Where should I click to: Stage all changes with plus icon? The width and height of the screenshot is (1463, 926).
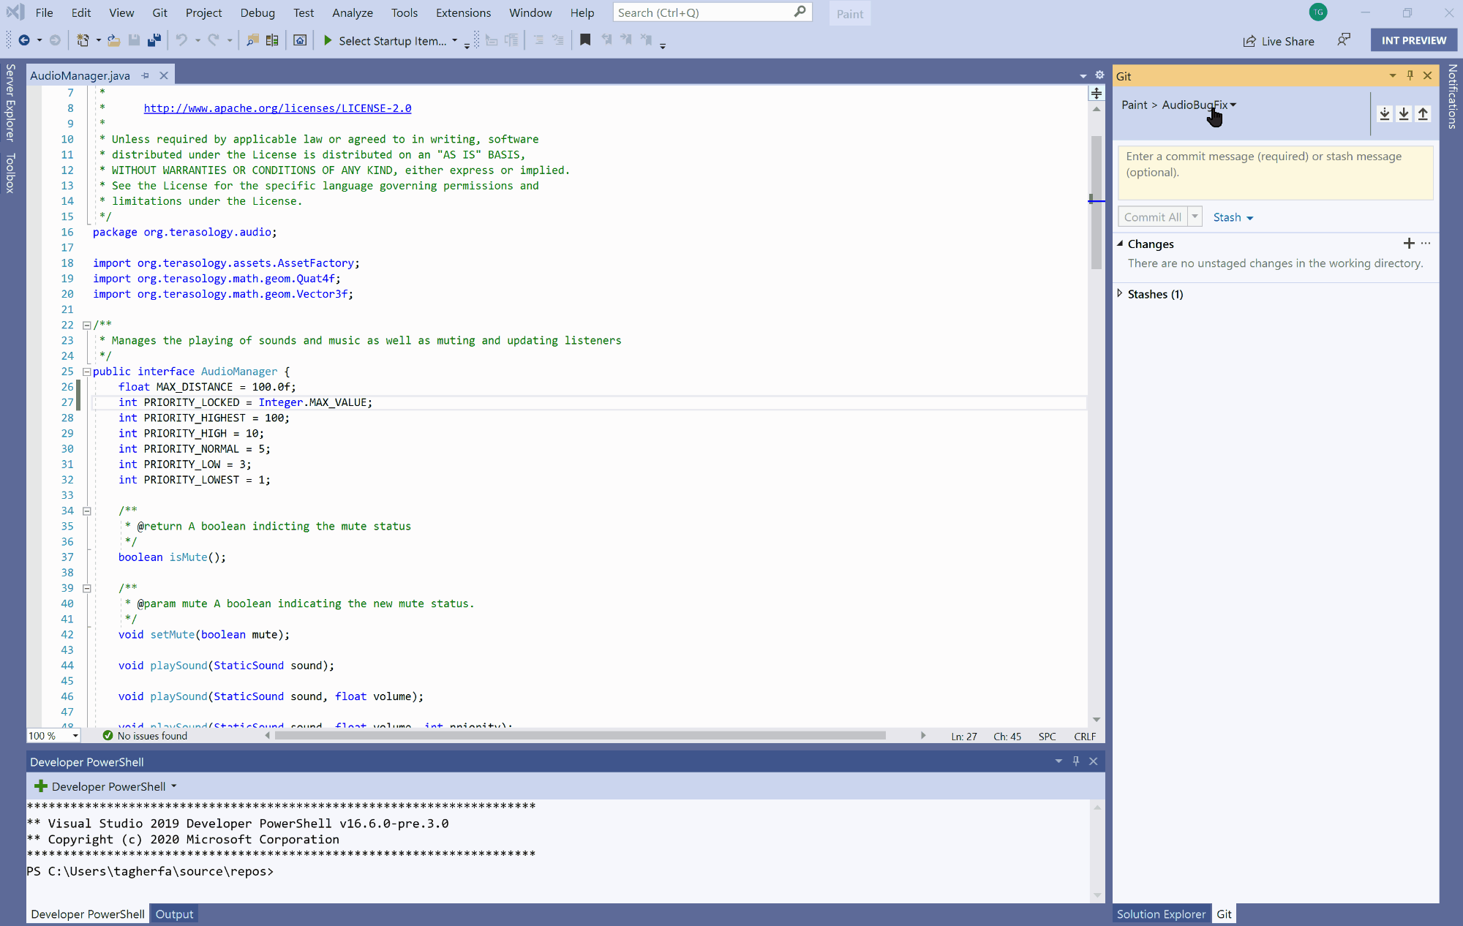point(1408,244)
